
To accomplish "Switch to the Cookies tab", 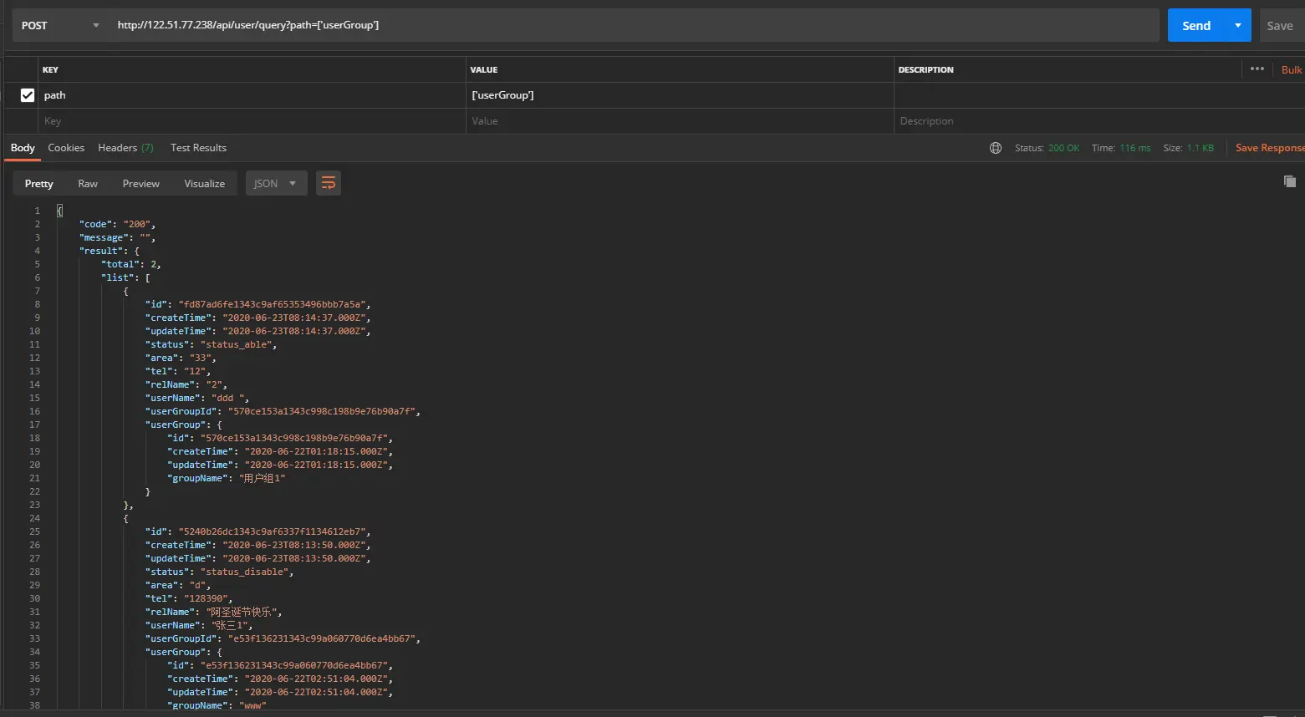I will 66,148.
